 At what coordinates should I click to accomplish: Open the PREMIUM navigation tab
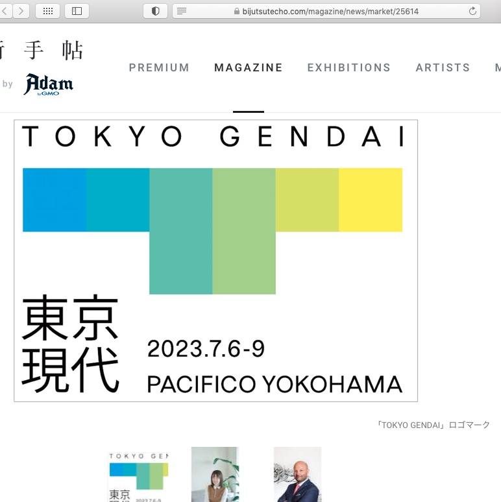click(159, 67)
